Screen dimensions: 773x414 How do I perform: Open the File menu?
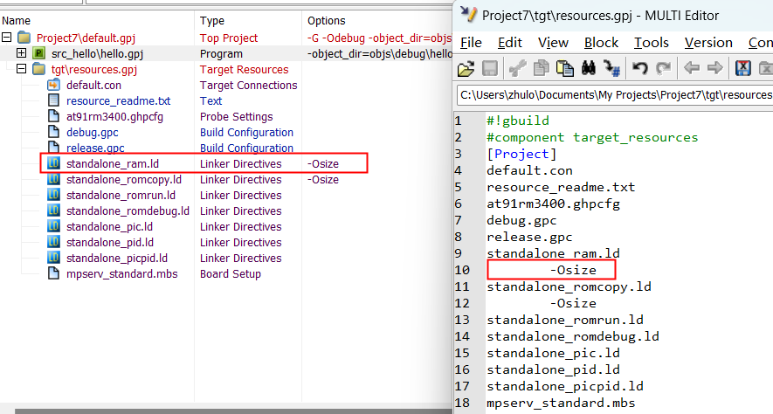click(470, 42)
